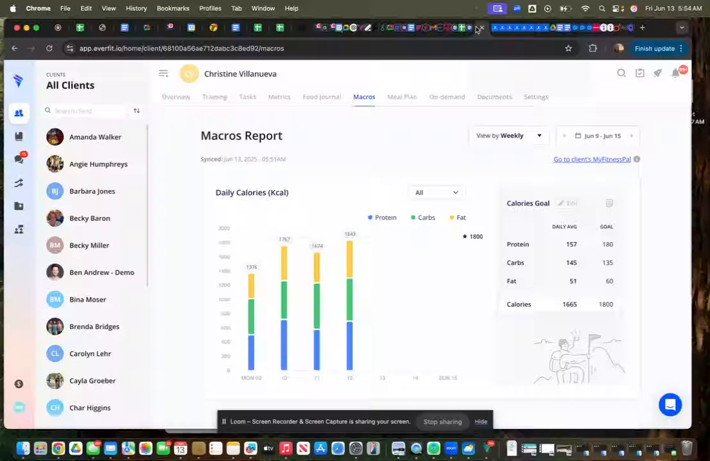Open Chrome extensions puzzle icon
710x461 pixels.
(x=593, y=48)
